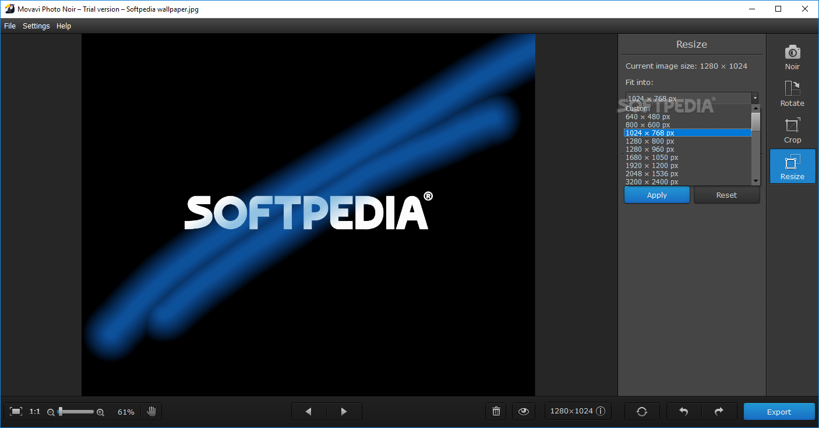Delete image with trash icon

click(x=496, y=412)
